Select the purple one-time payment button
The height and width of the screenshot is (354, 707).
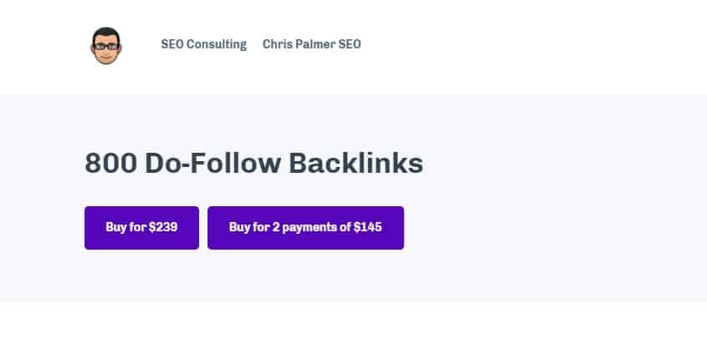click(141, 228)
